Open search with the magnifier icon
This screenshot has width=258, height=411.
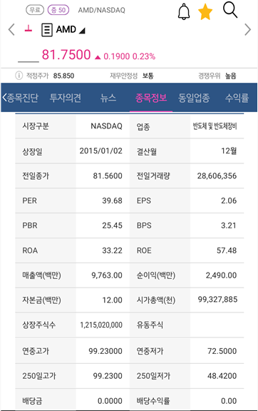pyautogui.click(x=230, y=10)
